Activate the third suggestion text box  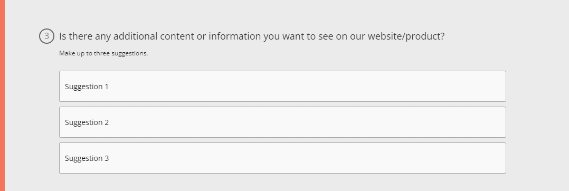(282, 158)
